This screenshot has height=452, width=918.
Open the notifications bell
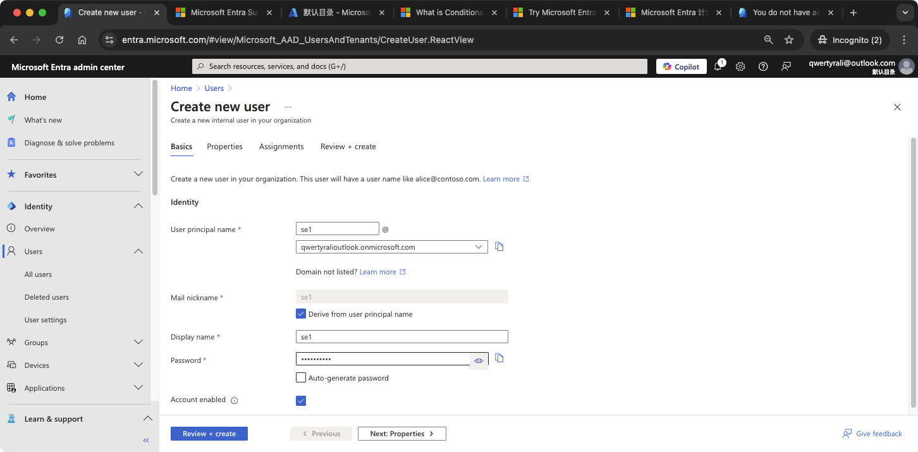coord(718,66)
